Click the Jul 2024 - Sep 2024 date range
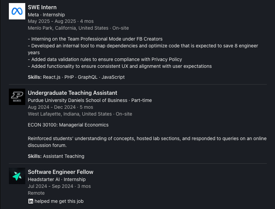This screenshot has height=209, width=275. tap(50, 186)
